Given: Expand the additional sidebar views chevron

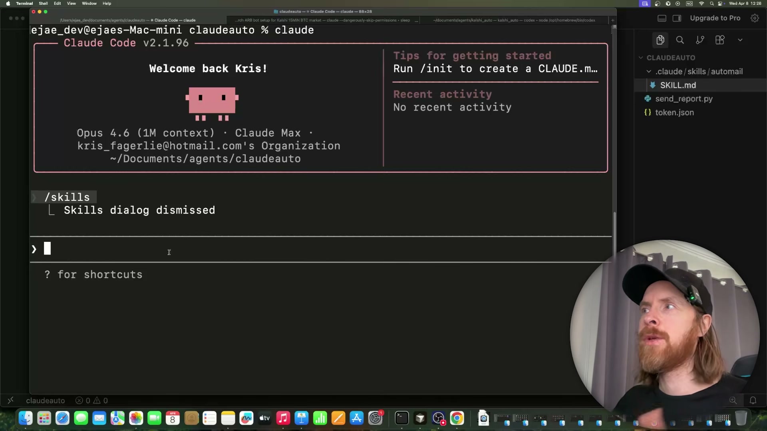Looking at the screenshot, I should [x=740, y=40].
